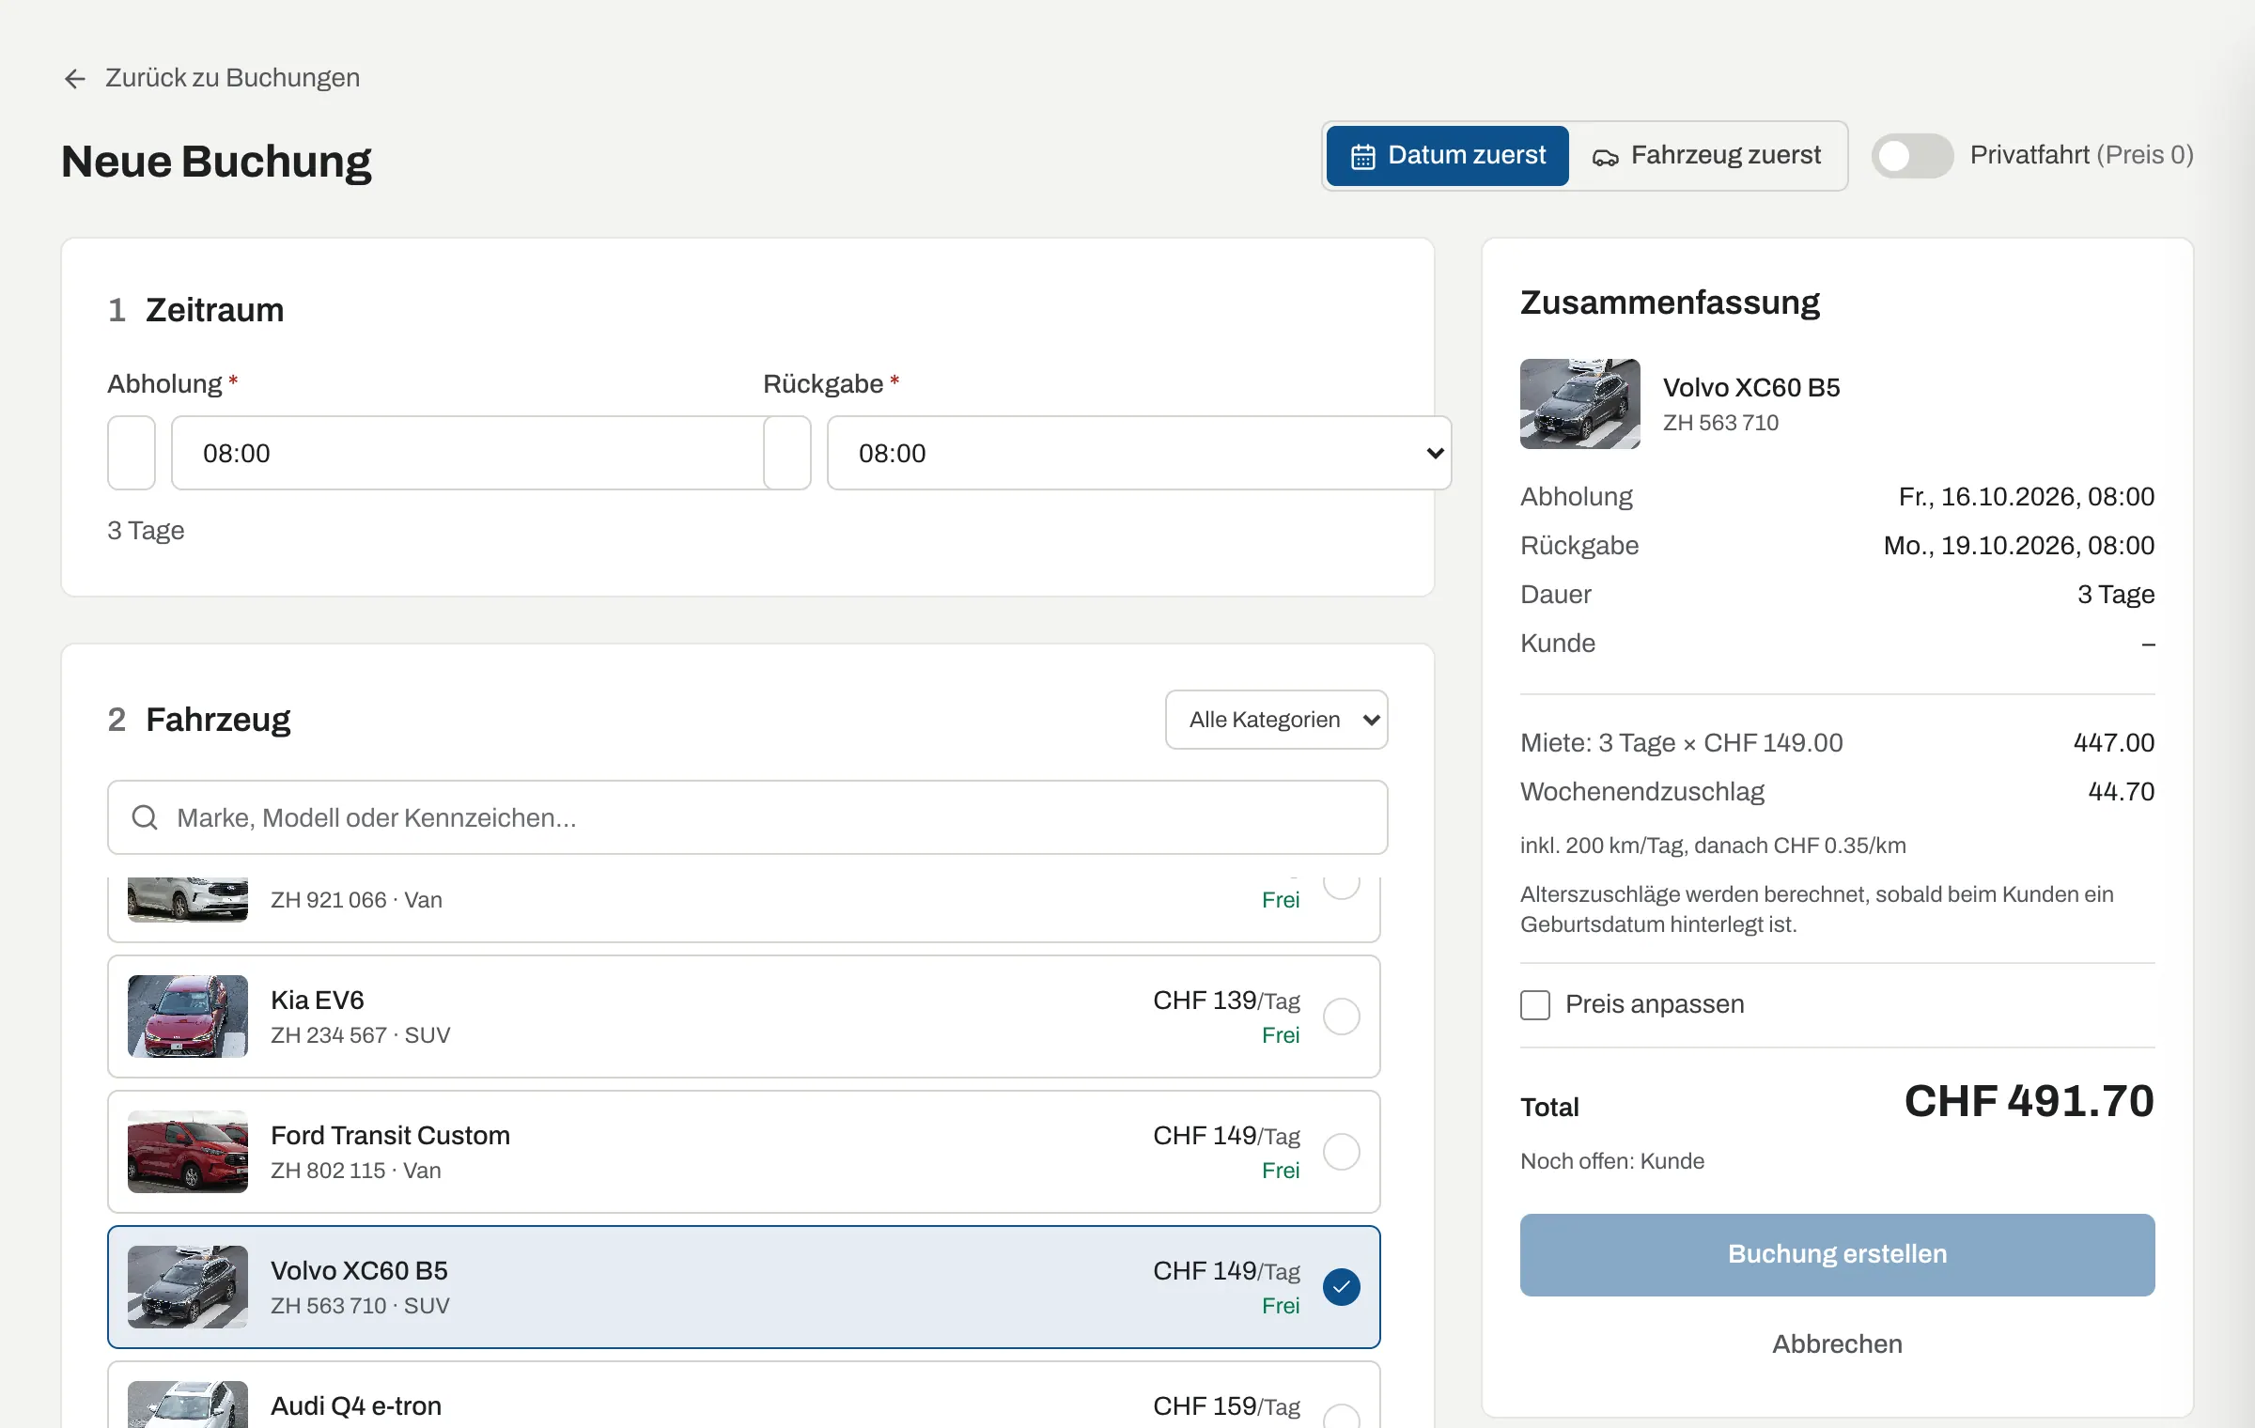
Task: Click the vehicle search input field
Action: 748,817
